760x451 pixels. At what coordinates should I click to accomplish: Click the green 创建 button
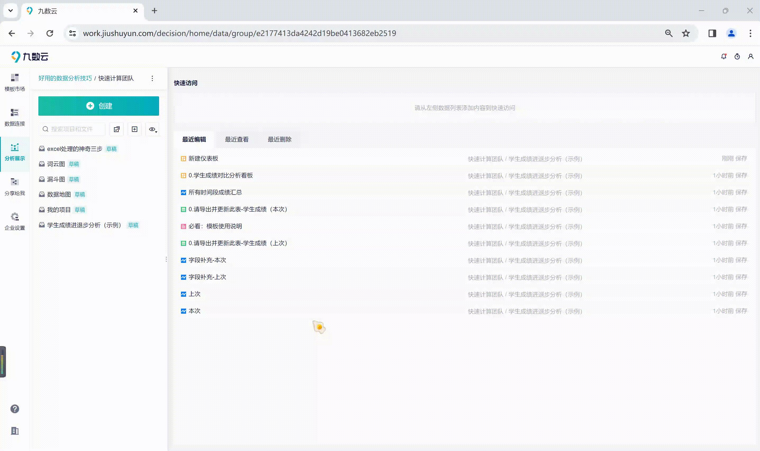pos(98,106)
